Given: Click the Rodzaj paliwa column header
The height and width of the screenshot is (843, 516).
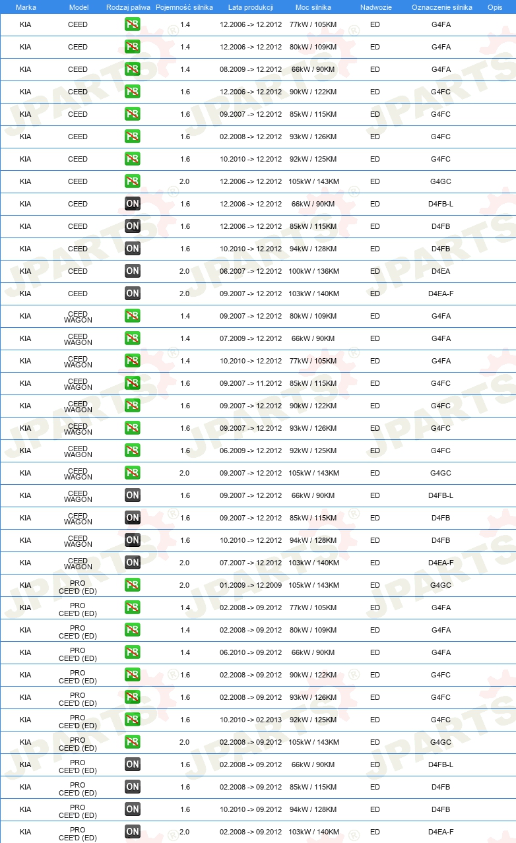Looking at the screenshot, I should [x=128, y=7].
